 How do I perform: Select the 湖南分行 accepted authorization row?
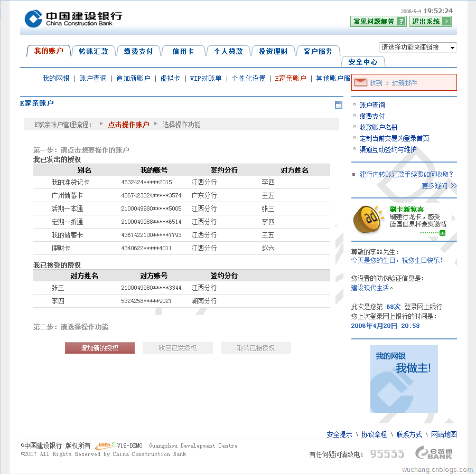[x=182, y=301]
